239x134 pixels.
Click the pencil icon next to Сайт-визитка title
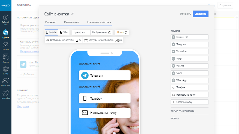(x=72, y=14)
